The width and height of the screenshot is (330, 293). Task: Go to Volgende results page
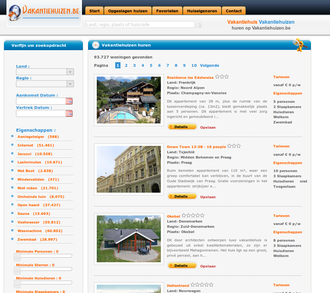(210, 66)
